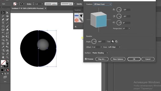Set paint mode to None
This screenshot has width=161, height=91.
pos(8,70)
